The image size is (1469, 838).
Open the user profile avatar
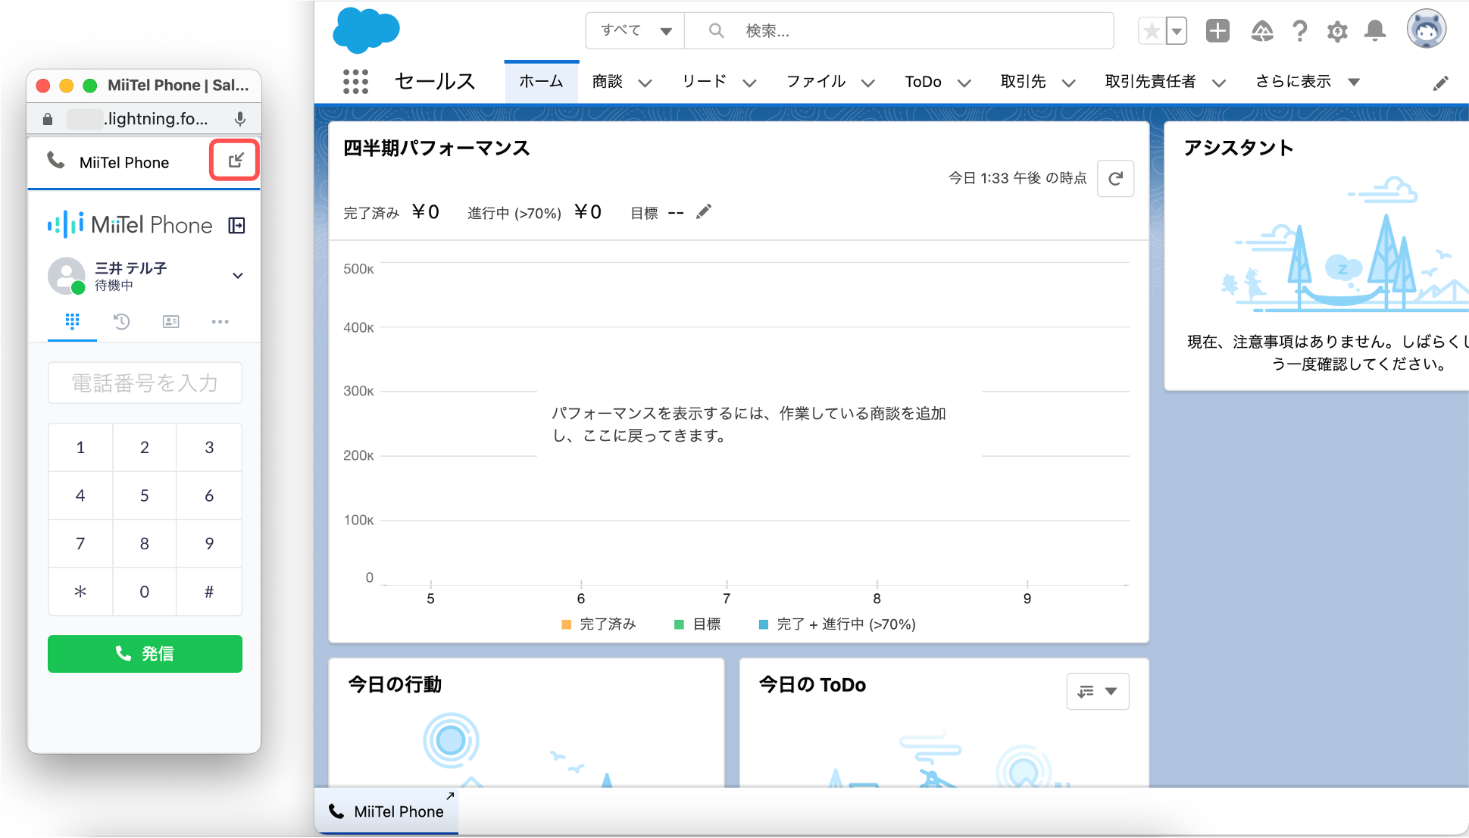(x=1427, y=30)
